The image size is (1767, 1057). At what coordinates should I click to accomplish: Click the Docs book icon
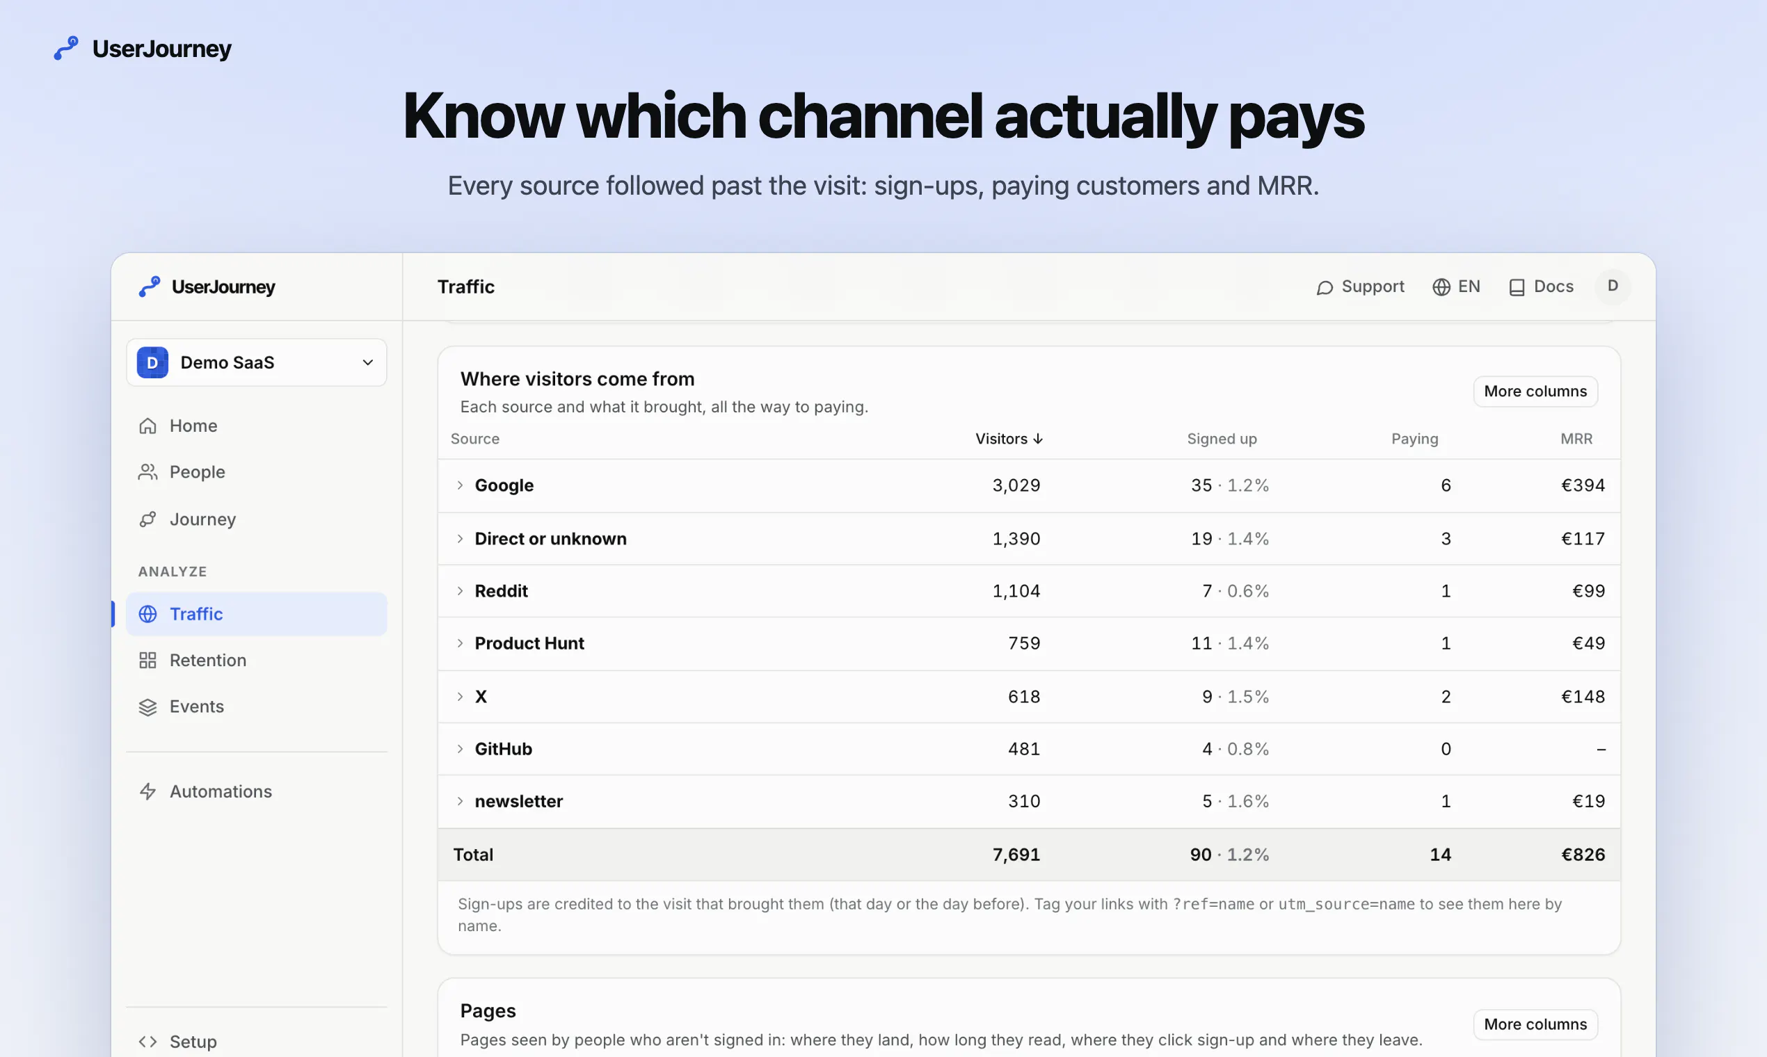point(1517,287)
